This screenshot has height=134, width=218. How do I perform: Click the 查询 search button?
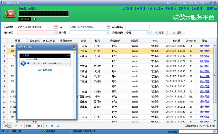pyautogui.click(x=159, y=33)
